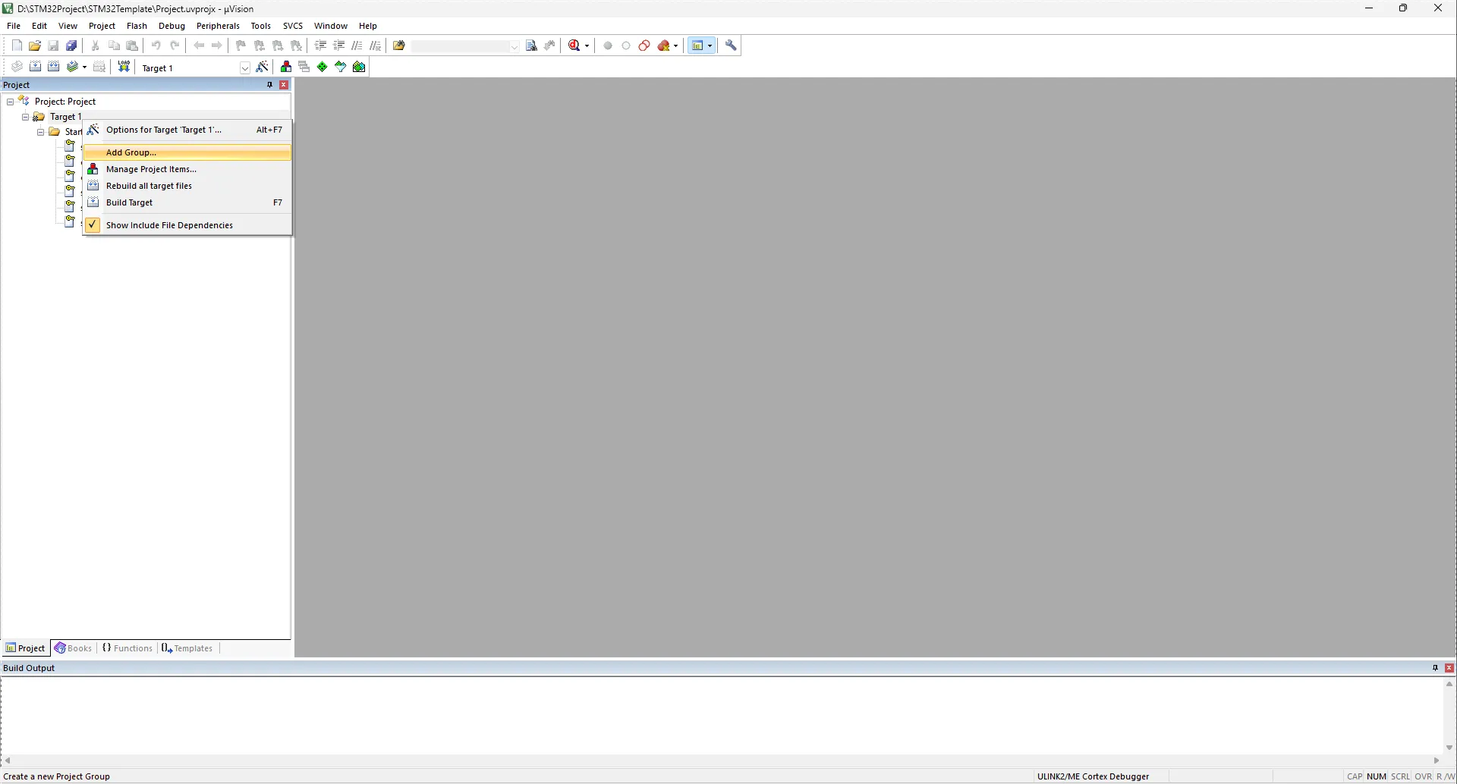Click the Disable All Breakpoints icon

[x=644, y=45]
